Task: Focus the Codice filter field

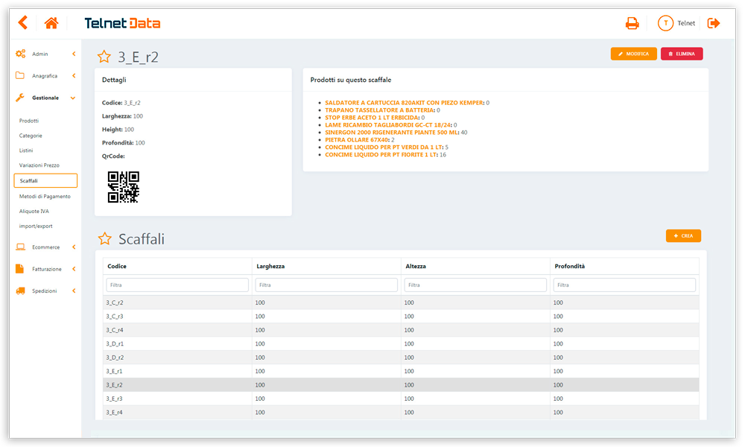Action: (x=177, y=285)
